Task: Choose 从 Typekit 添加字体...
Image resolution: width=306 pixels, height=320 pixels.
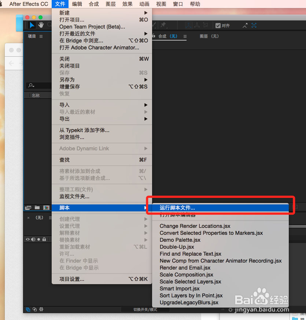Action: [102, 130]
